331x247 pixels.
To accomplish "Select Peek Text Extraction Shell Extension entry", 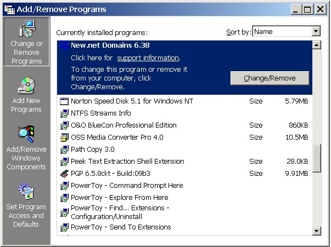I will [184, 162].
